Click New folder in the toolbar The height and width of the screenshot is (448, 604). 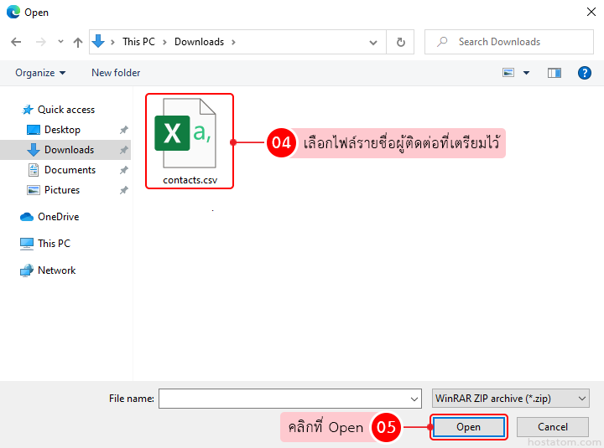click(116, 73)
